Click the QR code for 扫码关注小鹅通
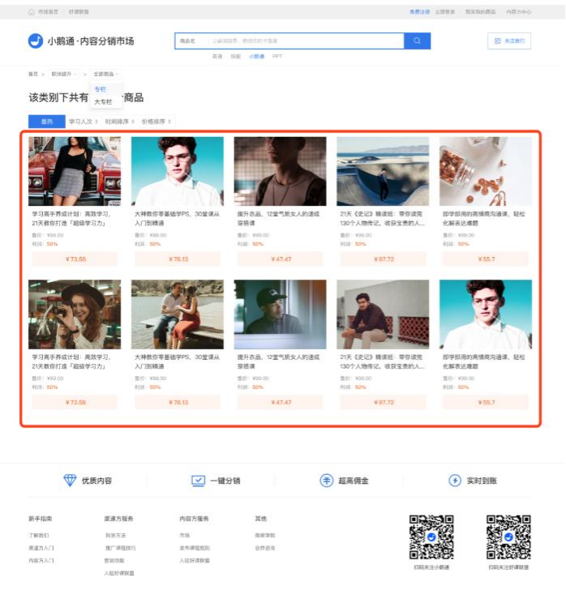 coord(431,537)
